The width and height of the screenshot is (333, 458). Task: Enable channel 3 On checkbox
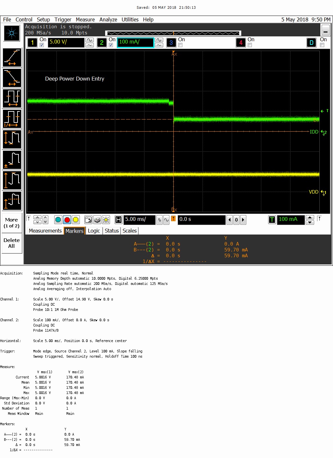[180, 45]
